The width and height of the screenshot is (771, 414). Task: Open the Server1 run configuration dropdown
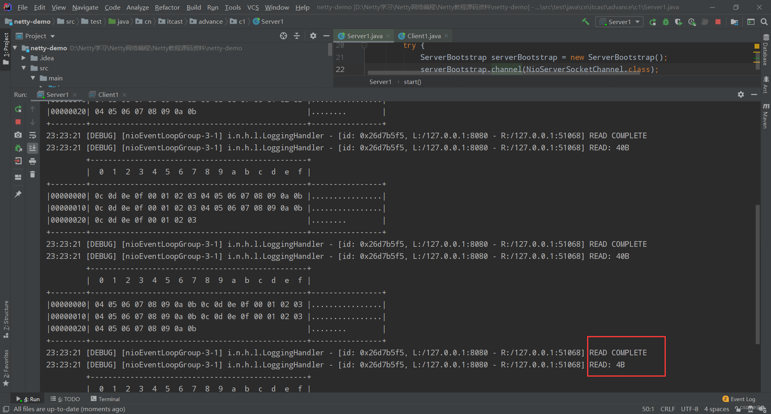[x=620, y=22]
